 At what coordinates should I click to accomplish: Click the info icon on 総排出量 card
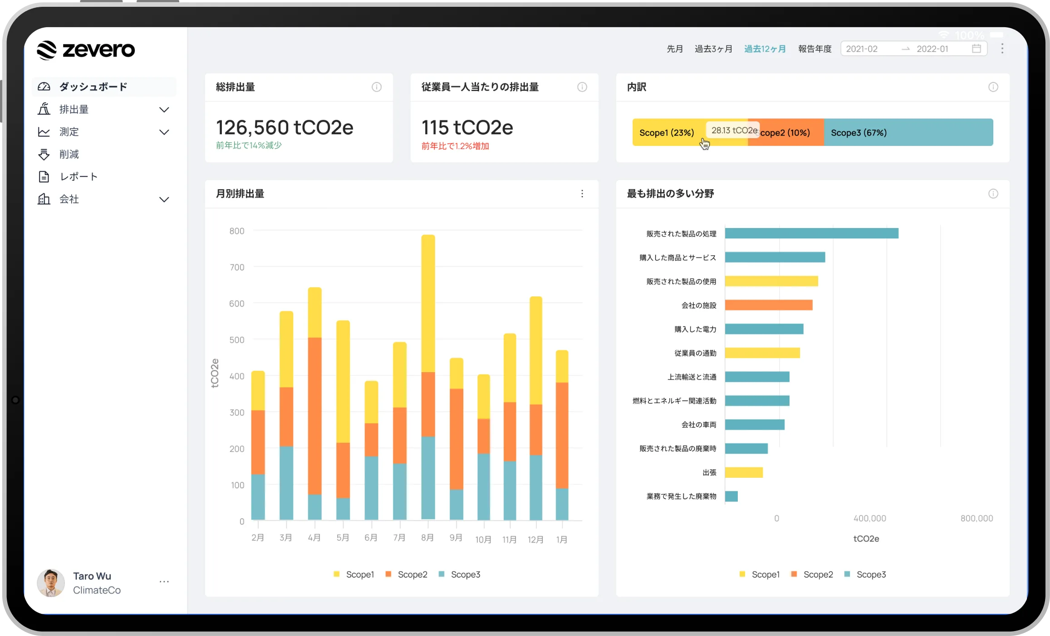377,87
